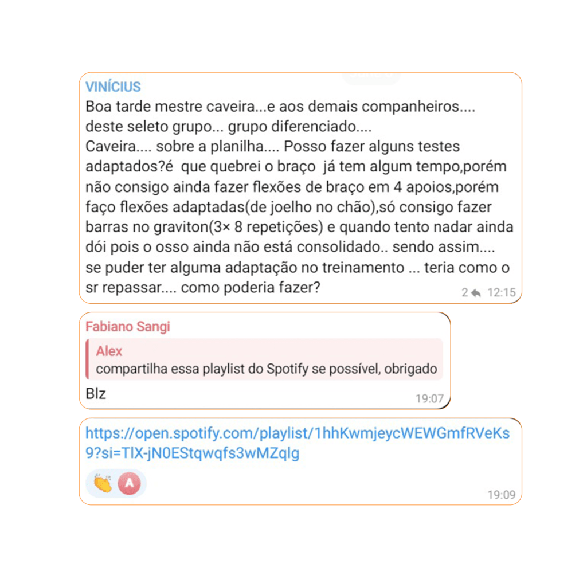Open the reply thread arrow icon

point(476,293)
